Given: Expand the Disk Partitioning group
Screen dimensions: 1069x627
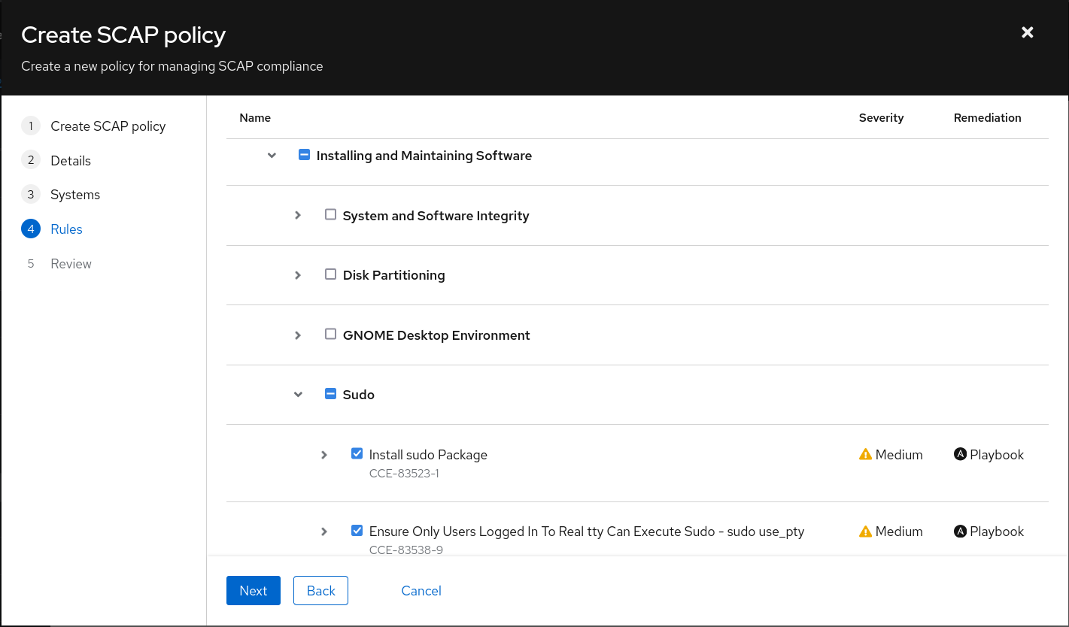Looking at the screenshot, I should tap(298, 275).
